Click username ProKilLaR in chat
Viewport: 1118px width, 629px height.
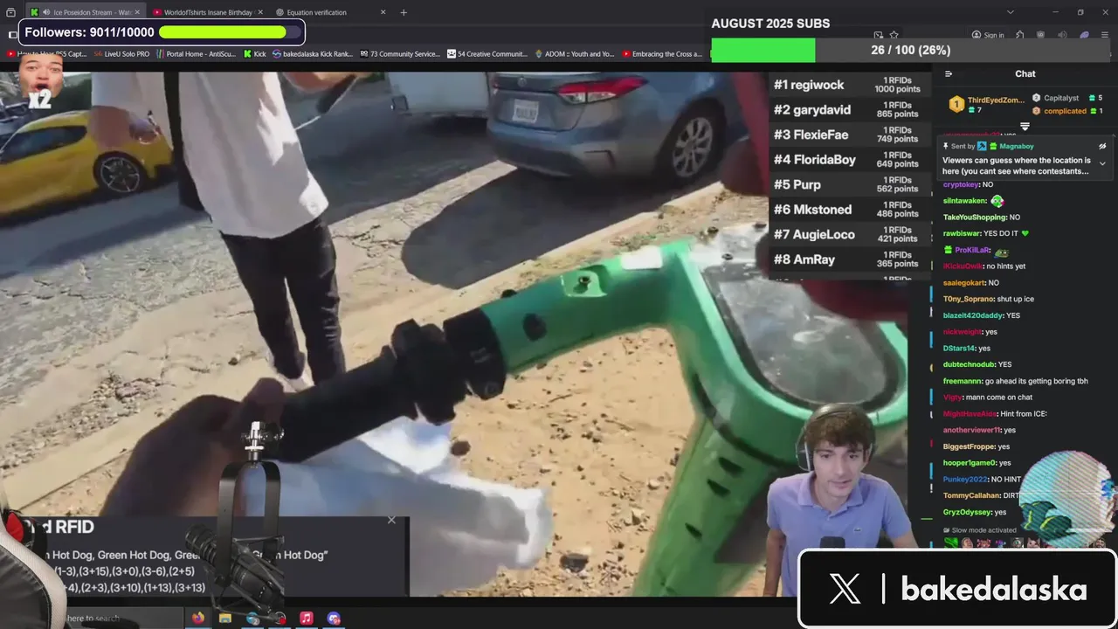point(972,251)
